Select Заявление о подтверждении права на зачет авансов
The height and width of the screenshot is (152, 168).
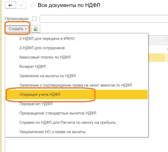(77, 85)
